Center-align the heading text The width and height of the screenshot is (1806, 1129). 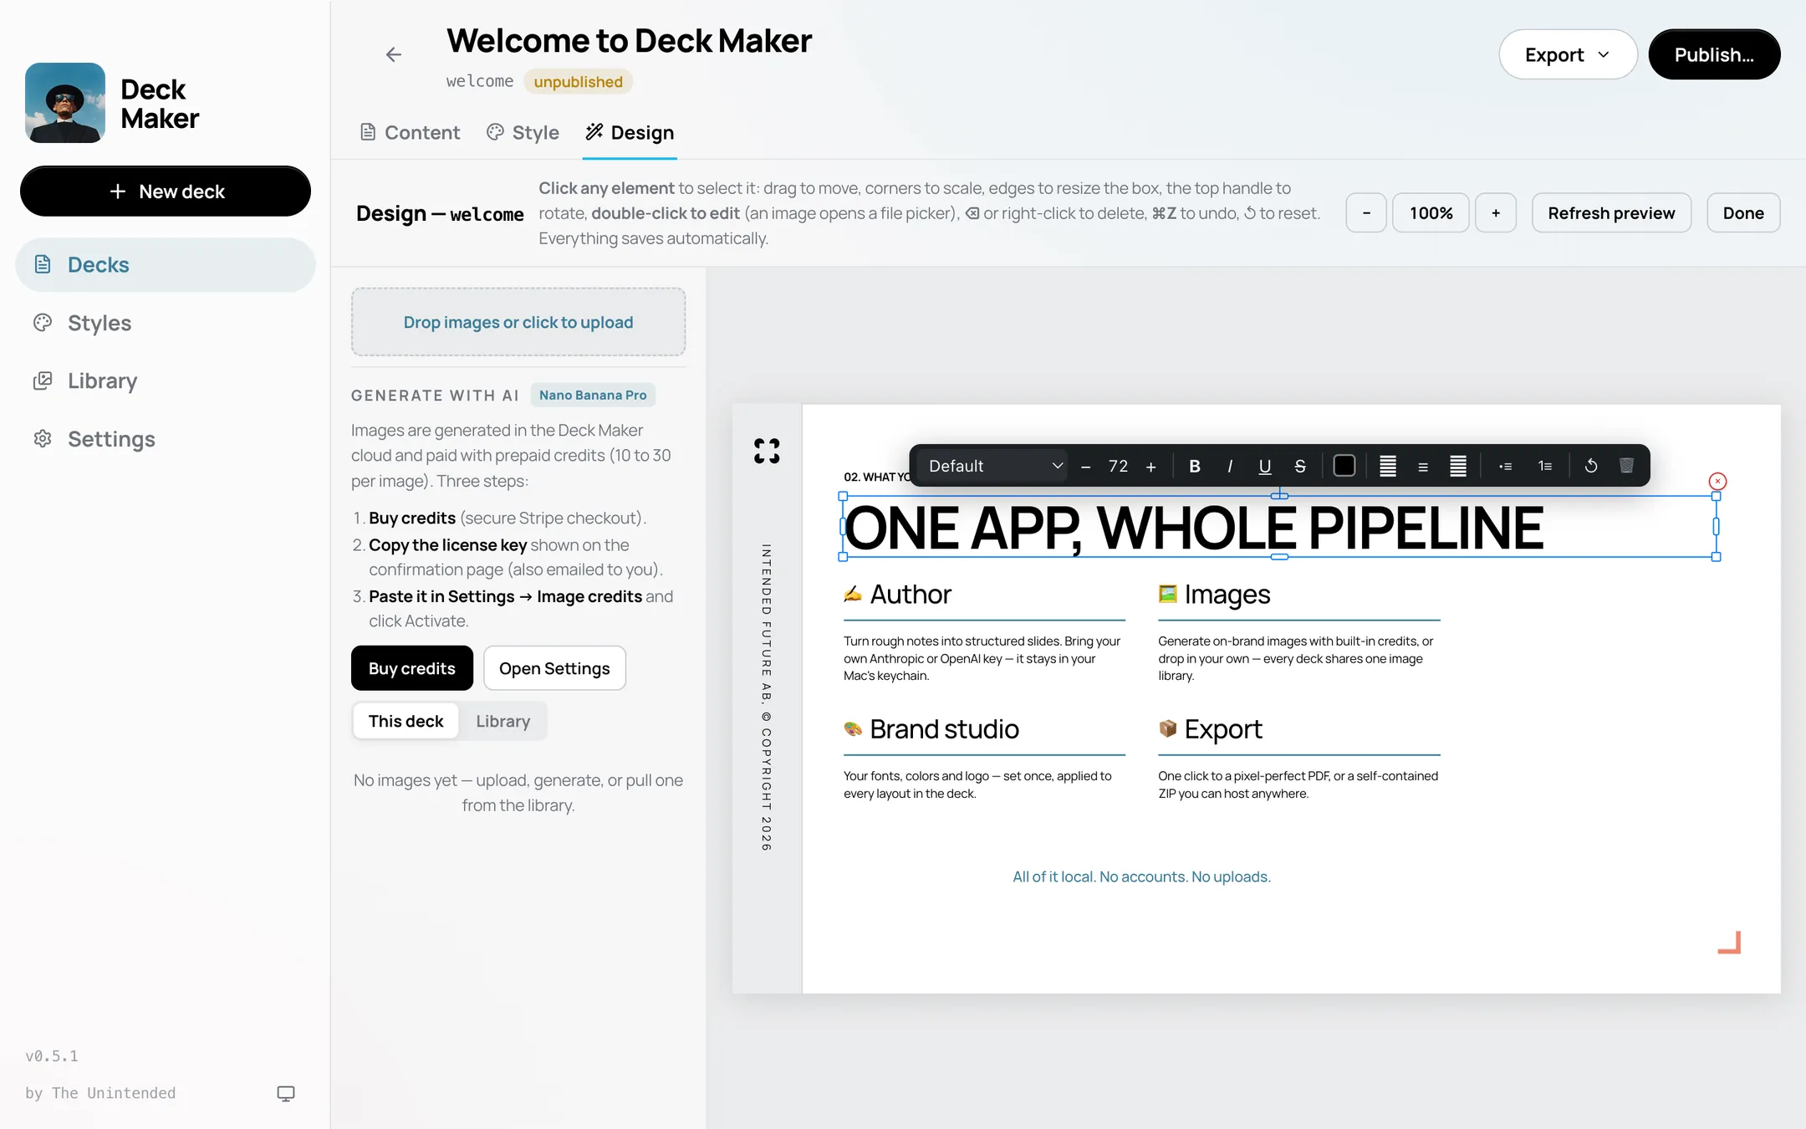point(1423,466)
